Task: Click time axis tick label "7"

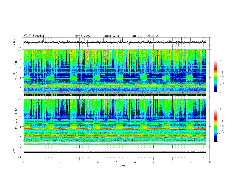Action: 154,162
